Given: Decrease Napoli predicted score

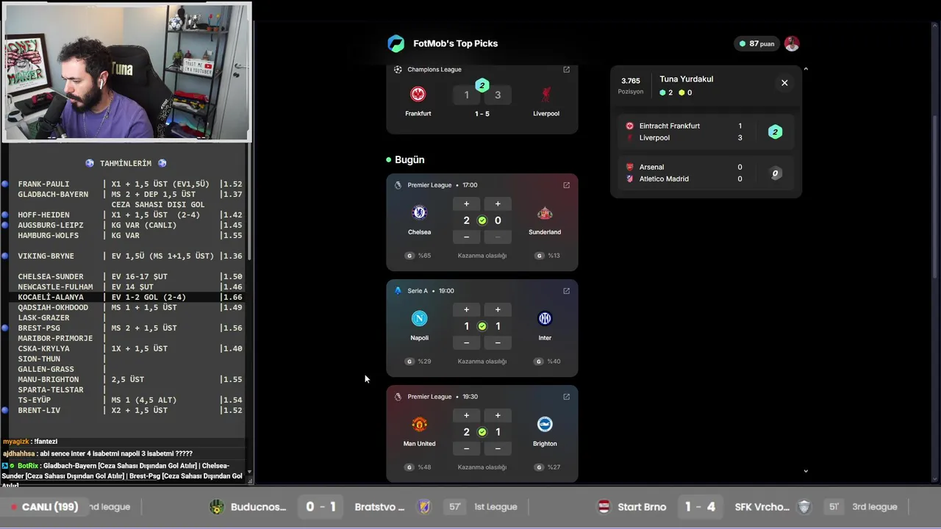Looking at the screenshot, I should pyautogui.click(x=466, y=342).
